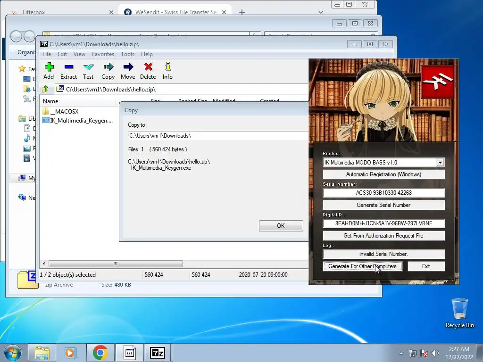The height and width of the screenshot is (362, 483).
Task: Click Get From Authorization Request File
Action: click(383, 236)
